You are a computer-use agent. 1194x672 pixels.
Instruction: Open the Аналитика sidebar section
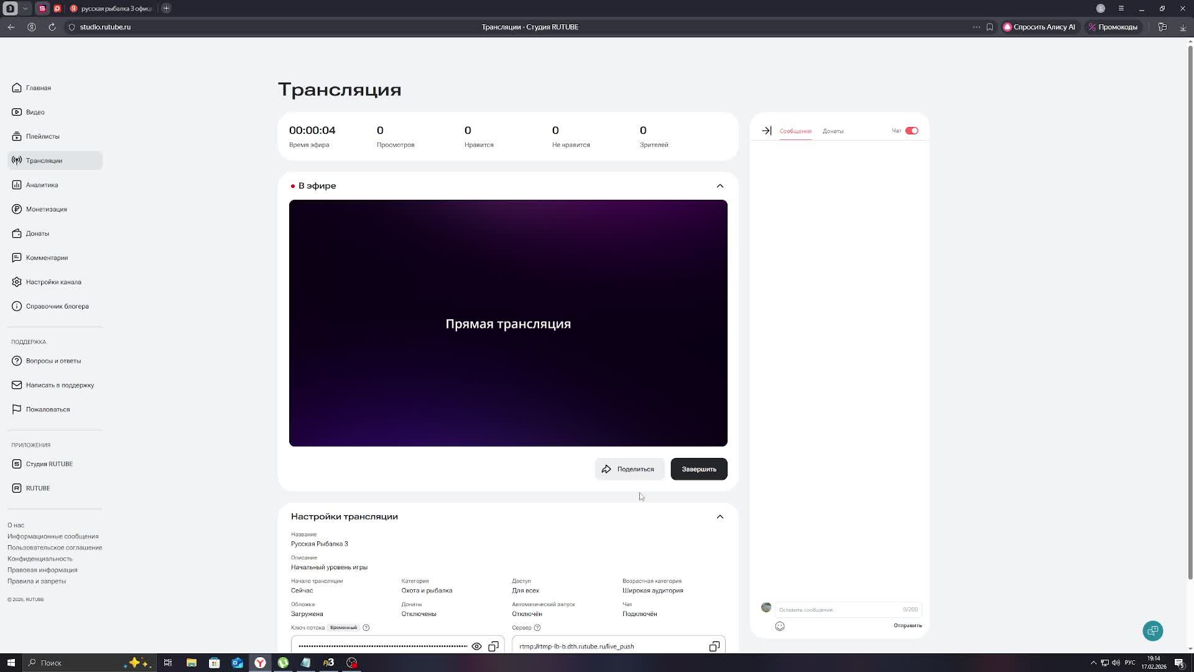coord(42,185)
